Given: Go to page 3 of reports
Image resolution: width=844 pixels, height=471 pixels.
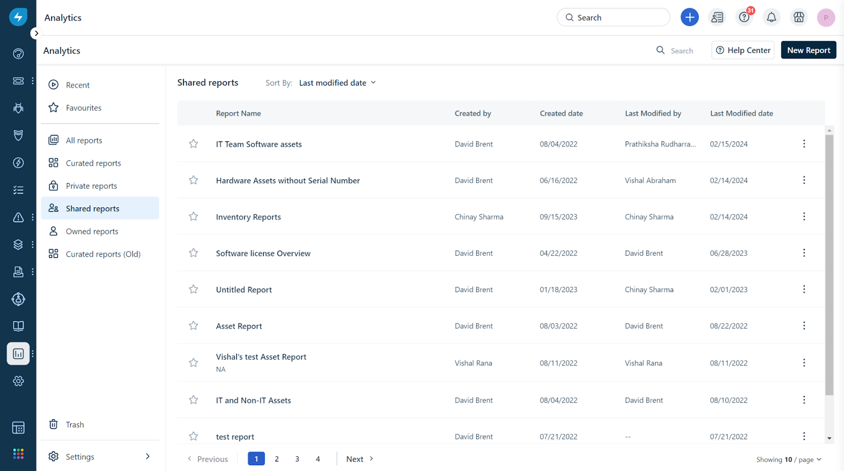Looking at the screenshot, I should point(297,459).
